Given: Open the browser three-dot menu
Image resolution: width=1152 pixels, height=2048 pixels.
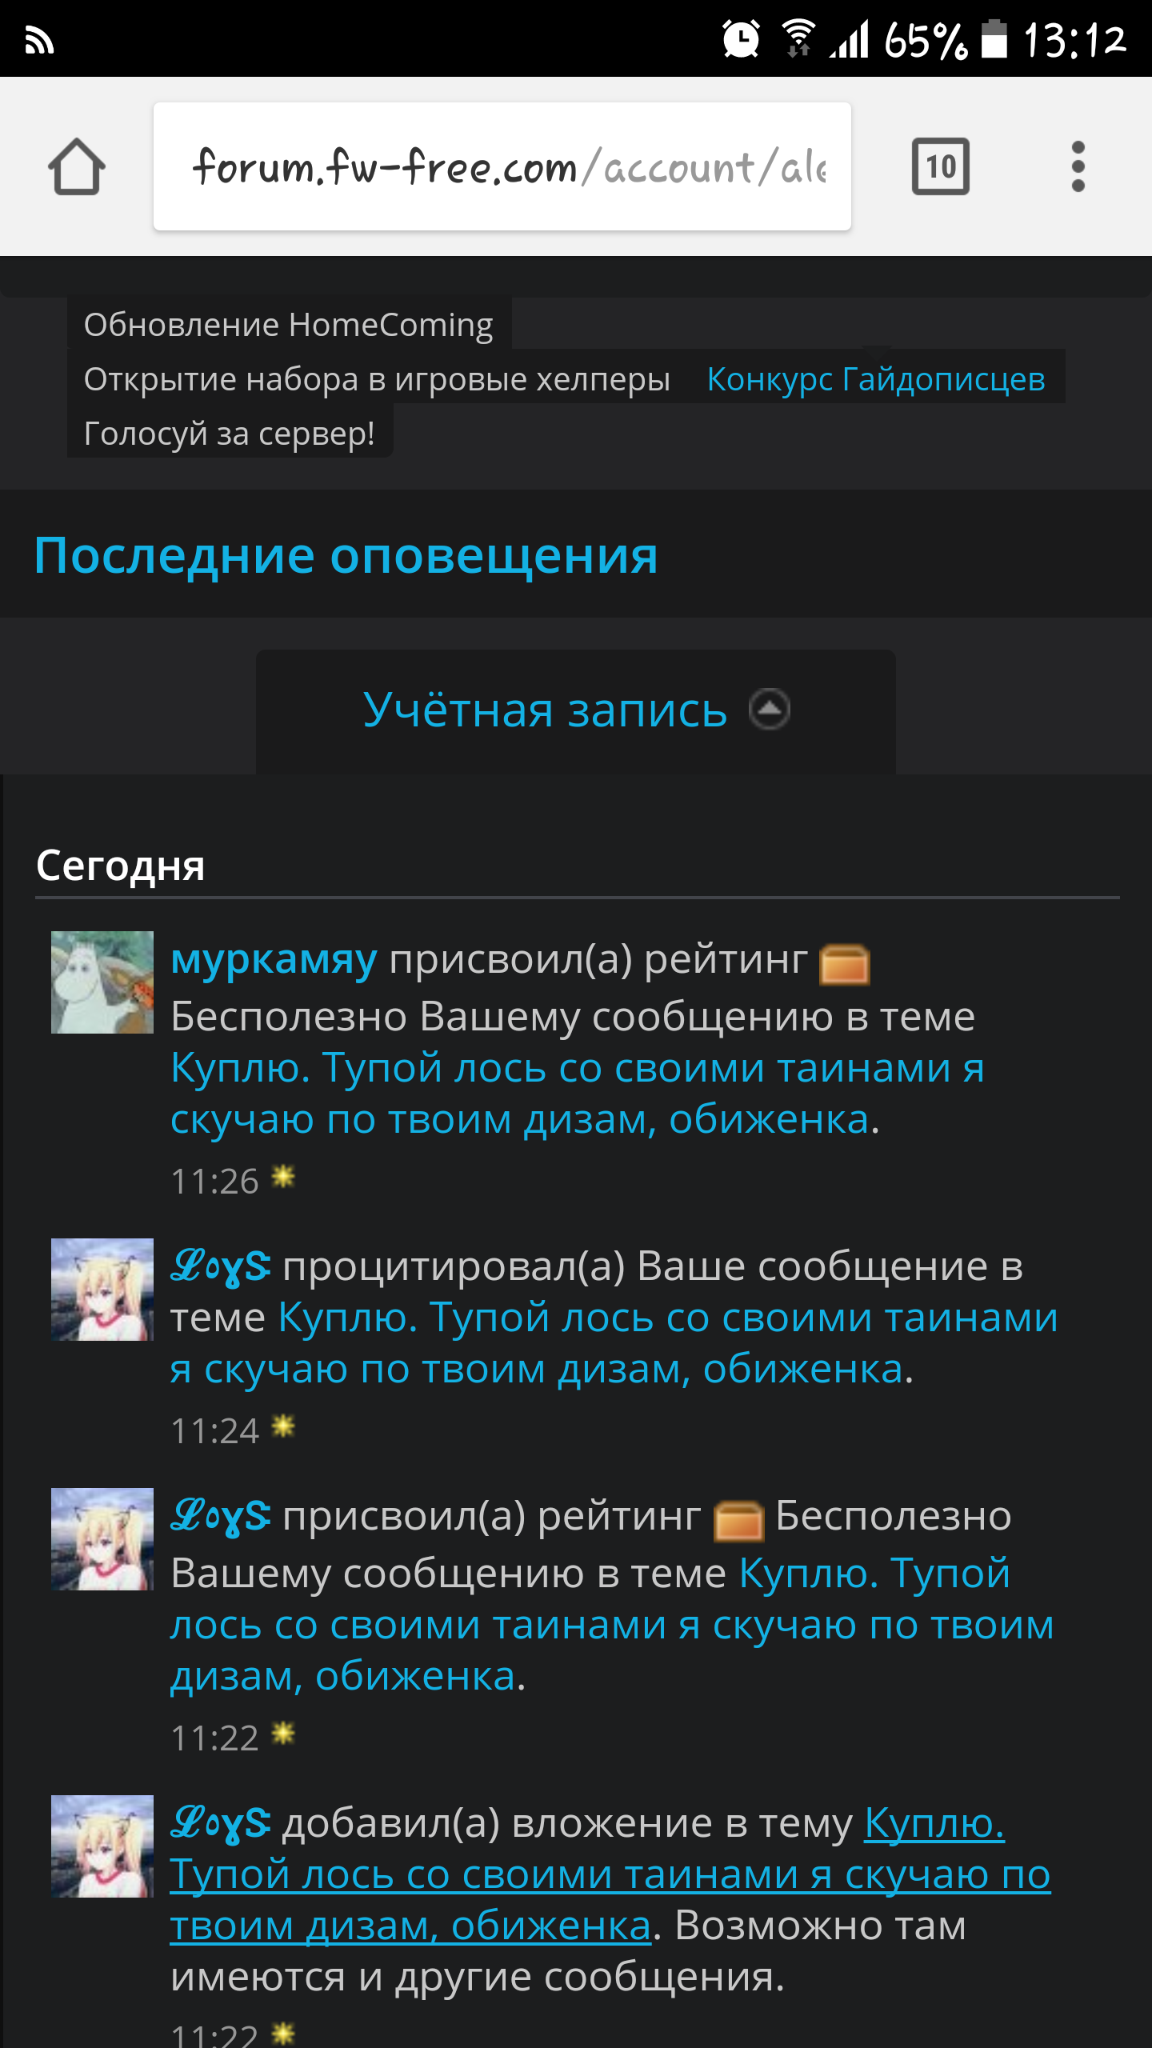Looking at the screenshot, I should [1078, 166].
